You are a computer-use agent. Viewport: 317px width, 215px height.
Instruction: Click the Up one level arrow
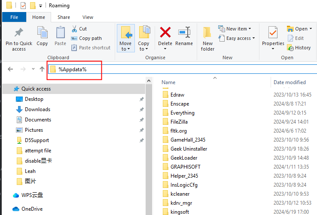tap(42, 70)
